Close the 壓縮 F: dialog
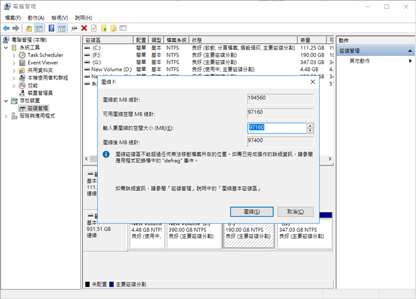The height and width of the screenshot is (299, 416). tap(313, 82)
